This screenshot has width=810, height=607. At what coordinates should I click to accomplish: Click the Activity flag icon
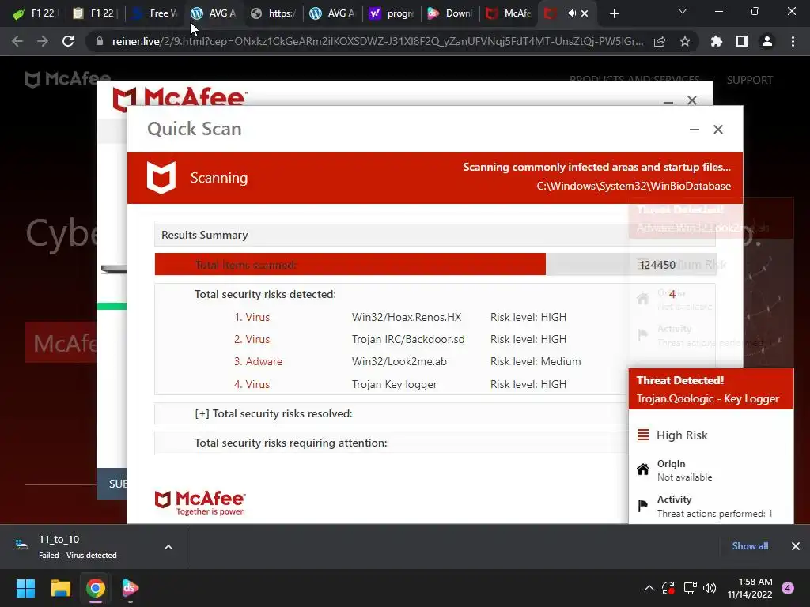pos(642,505)
